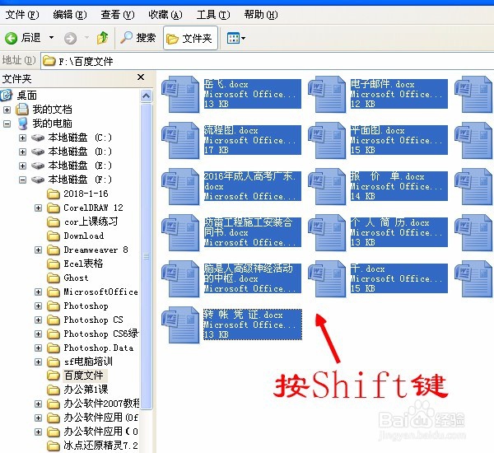Click the Forward arrow icon
494x453 pixels.
click(70, 39)
